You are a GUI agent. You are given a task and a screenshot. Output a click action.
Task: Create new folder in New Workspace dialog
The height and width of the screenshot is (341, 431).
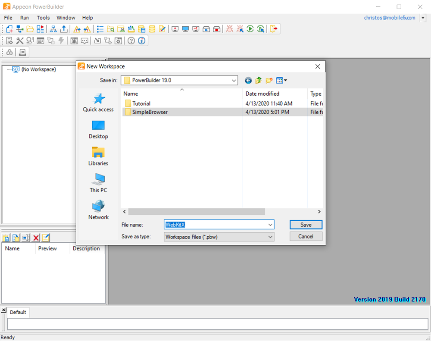[269, 80]
